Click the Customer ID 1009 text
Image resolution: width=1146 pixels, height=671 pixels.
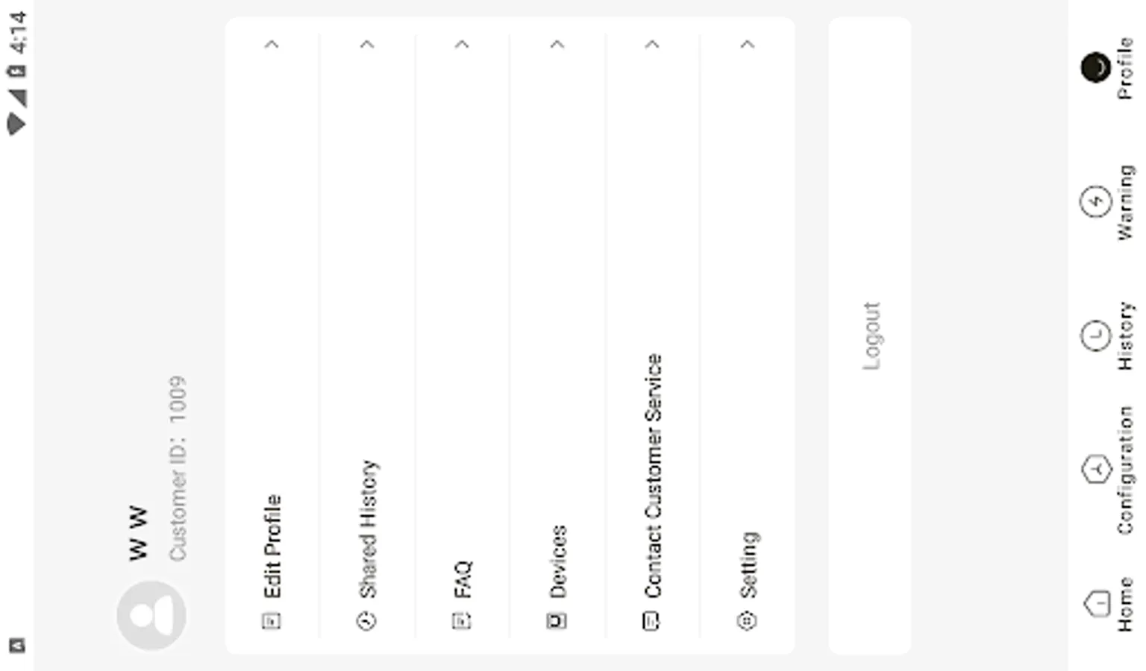click(178, 468)
